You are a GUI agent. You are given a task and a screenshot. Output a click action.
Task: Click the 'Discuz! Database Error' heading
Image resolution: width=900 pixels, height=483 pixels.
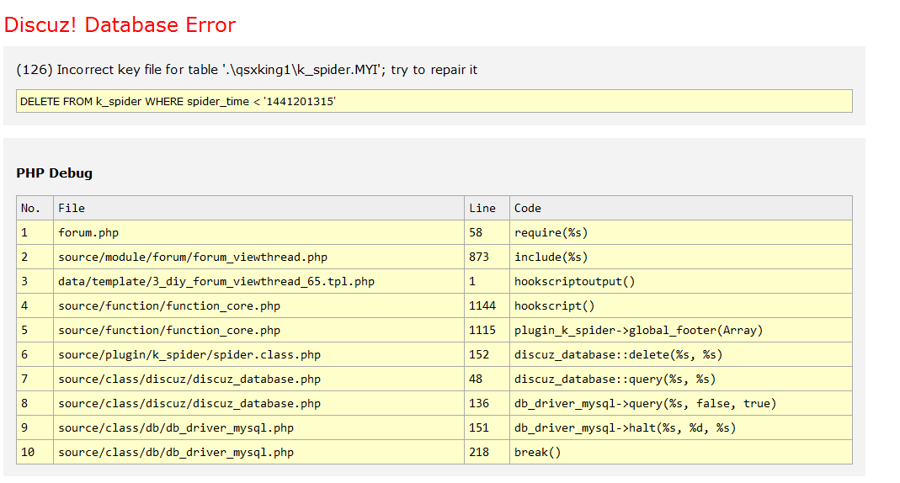120,25
